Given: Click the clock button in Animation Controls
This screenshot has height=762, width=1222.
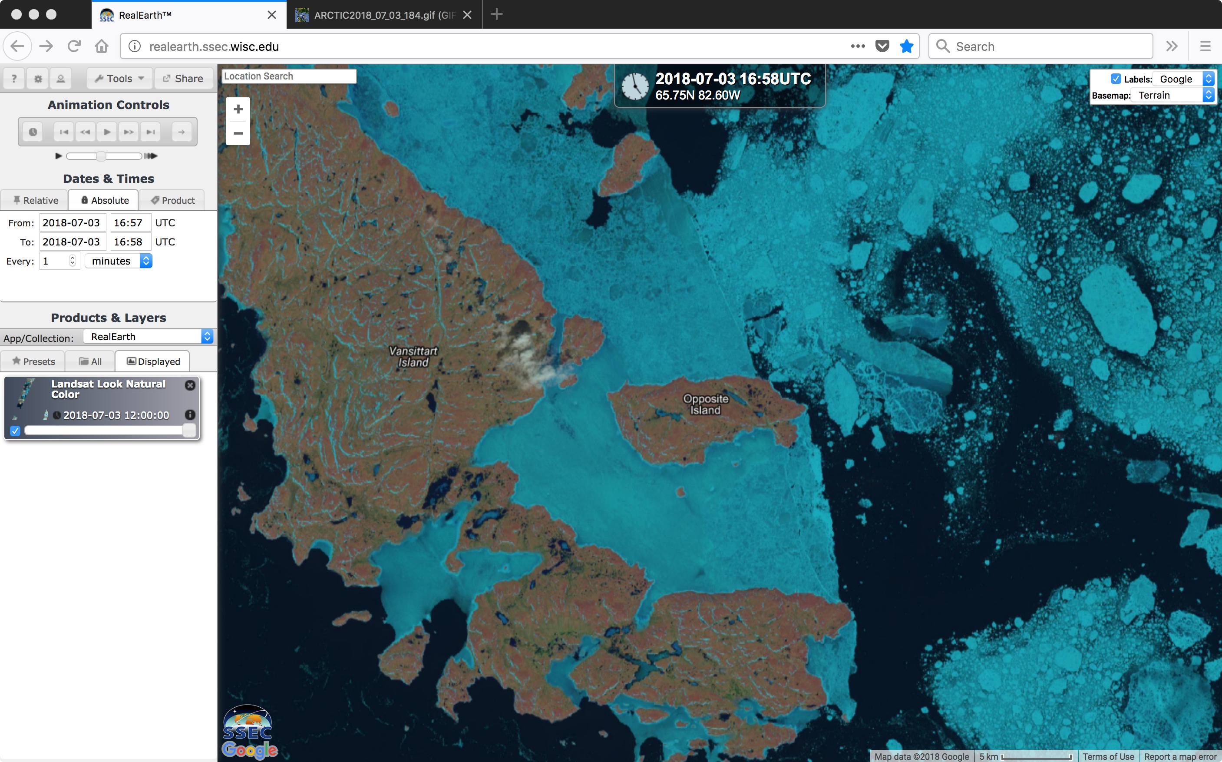Looking at the screenshot, I should [33, 132].
